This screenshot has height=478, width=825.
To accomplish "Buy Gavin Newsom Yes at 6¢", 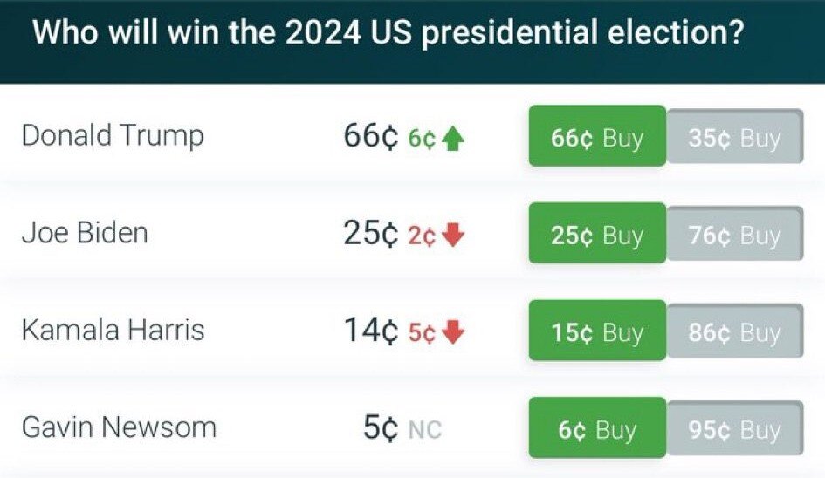I will pos(597,430).
